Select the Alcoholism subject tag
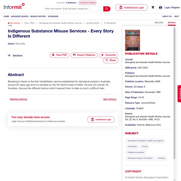 (132, 147)
